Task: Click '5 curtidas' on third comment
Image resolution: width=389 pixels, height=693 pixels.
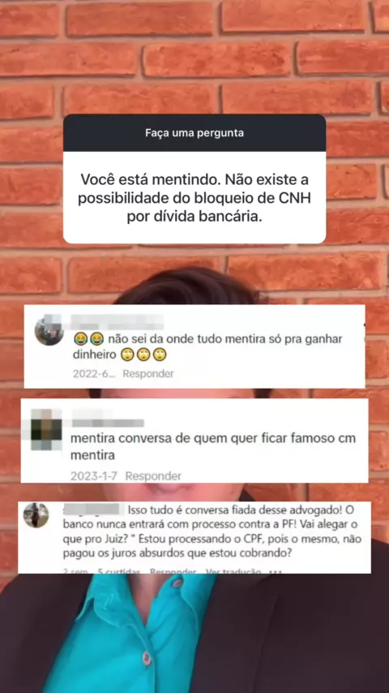Action: pyautogui.click(x=119, y=571)
